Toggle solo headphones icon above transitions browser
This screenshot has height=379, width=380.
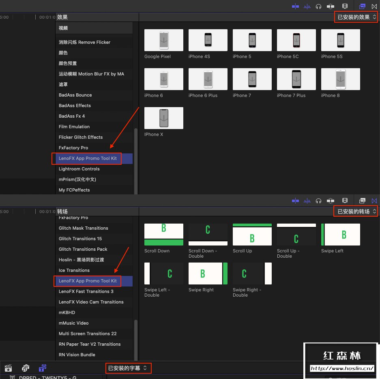point(318,201)
